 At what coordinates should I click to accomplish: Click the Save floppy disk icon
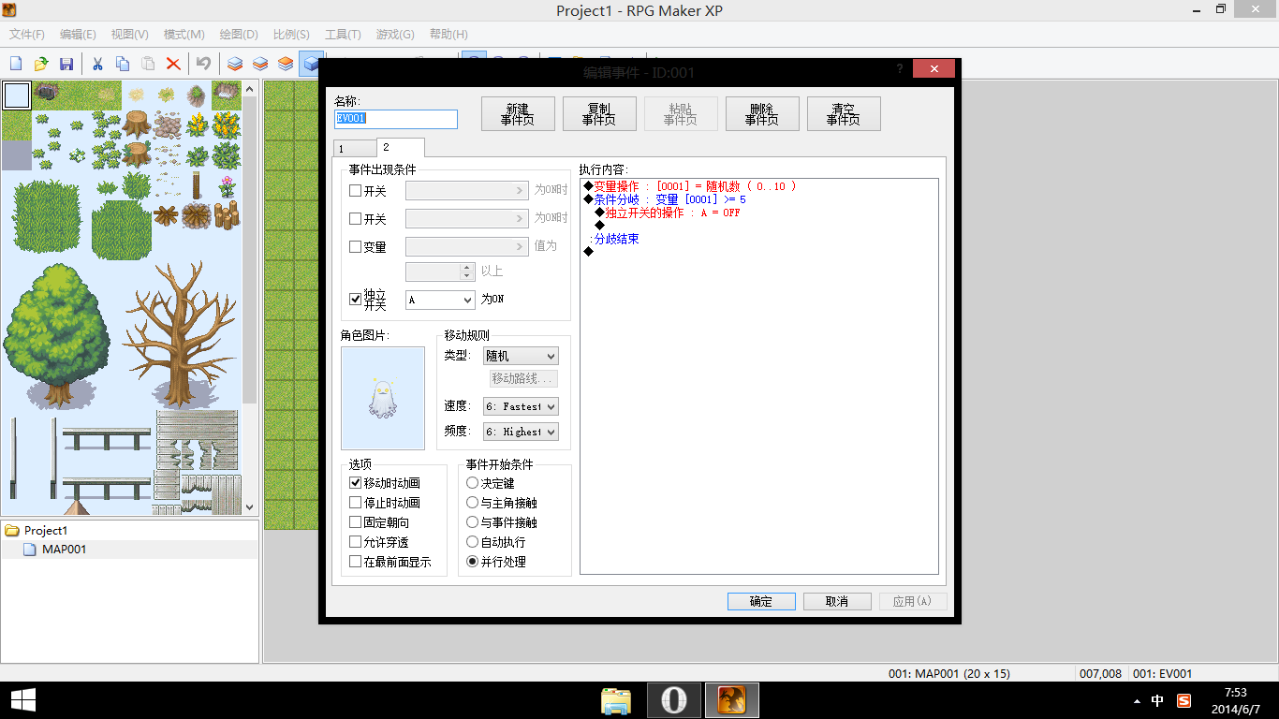tap(66, 64)
